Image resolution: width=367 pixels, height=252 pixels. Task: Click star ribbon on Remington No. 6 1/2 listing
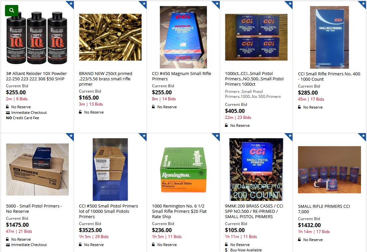(216, 136)
